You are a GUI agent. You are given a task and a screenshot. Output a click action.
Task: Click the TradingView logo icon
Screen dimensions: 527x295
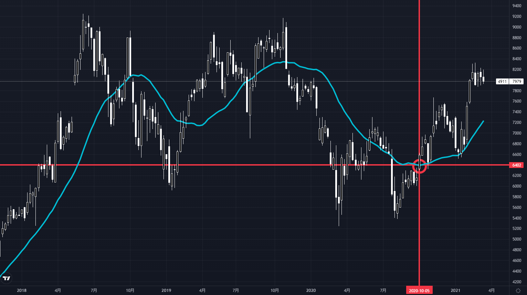(x=6, y=278)
